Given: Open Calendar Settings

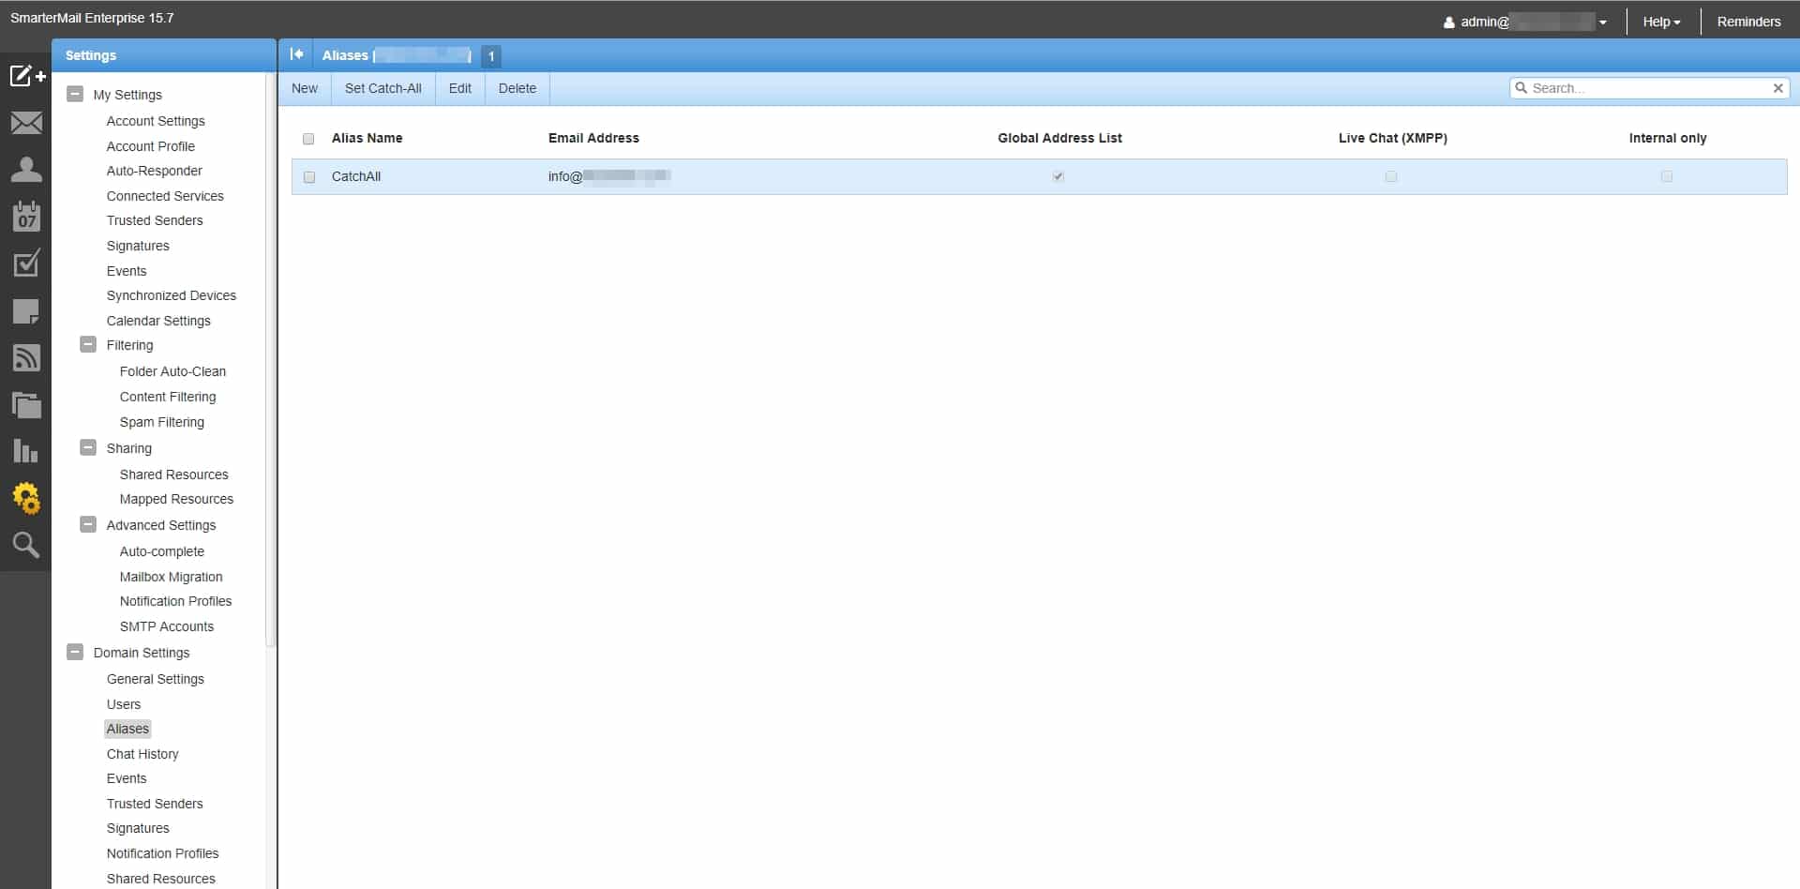Looking at the screenshot, I should click(158, 321).
